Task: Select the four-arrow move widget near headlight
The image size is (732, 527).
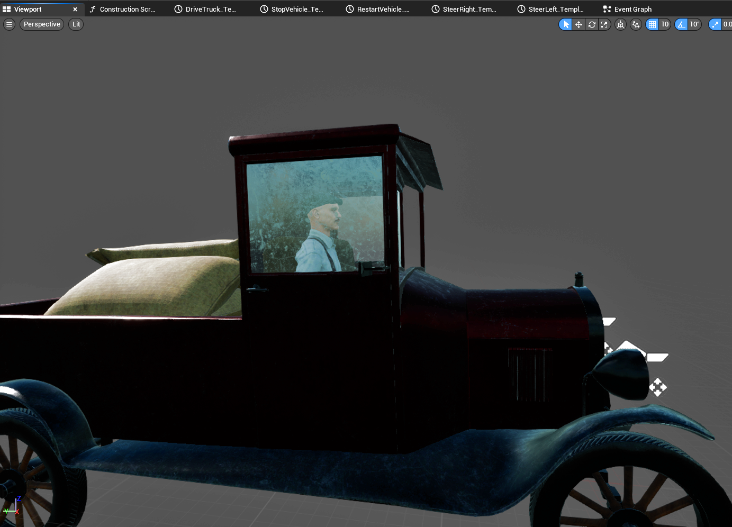Action: point(658,387)
